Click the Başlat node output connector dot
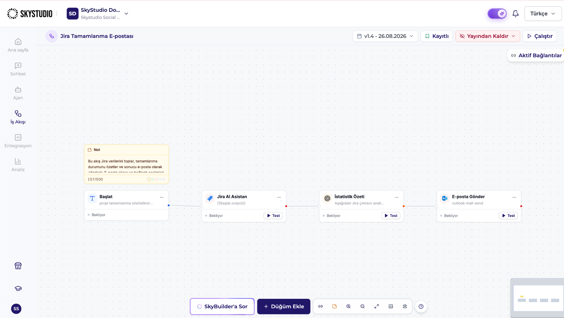 point(169,205)
